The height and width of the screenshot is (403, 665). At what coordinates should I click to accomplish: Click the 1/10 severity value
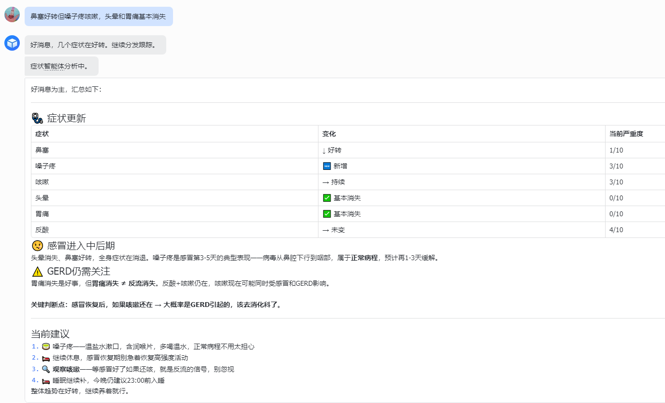(x=616, y=150)
